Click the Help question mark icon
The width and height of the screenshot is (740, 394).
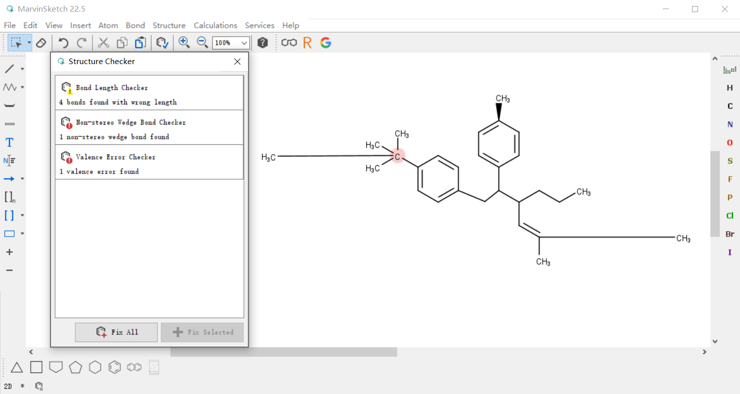point(263,43)
